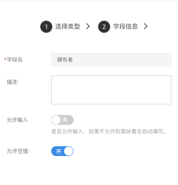
Task: Click the step 1 number circle
Action: [46, 27]
